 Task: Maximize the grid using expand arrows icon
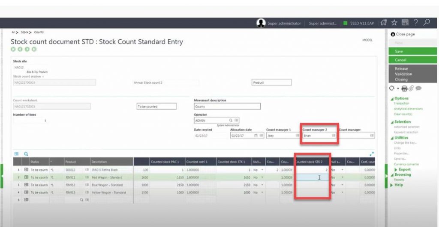pyautogui.click(x=371, y=153)
